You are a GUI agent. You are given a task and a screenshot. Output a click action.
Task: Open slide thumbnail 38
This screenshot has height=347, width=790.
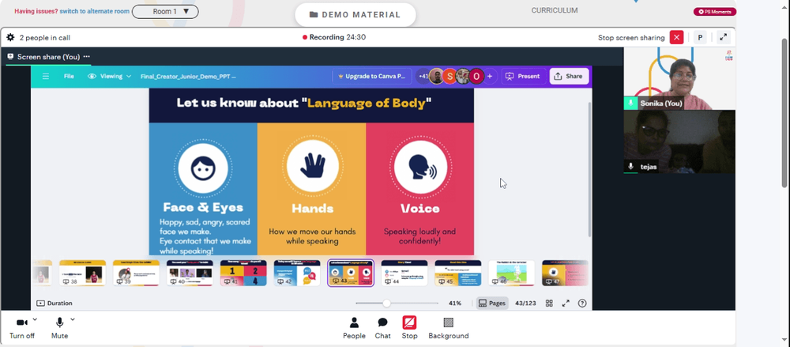(83, 273)
